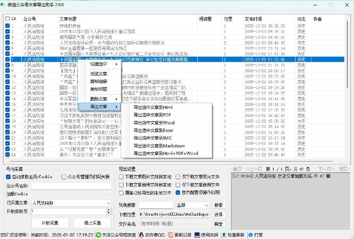Open the 更新记录 changelog icon
This screenshot has width=354, height=239.
tap(171, 235)
